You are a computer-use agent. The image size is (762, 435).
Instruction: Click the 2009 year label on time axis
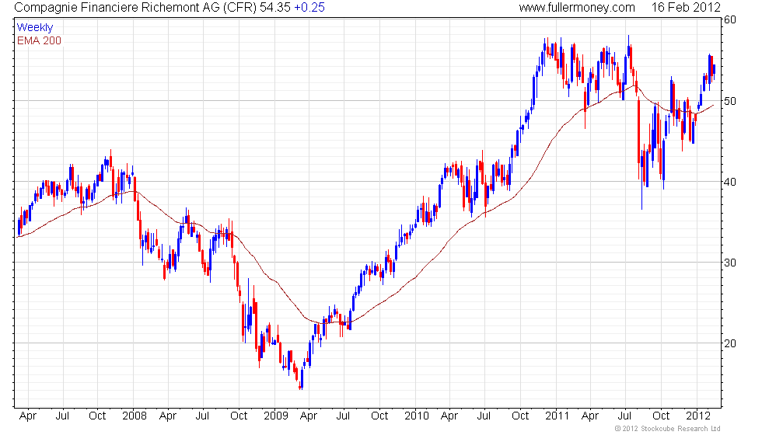click(x=276, y=416)
